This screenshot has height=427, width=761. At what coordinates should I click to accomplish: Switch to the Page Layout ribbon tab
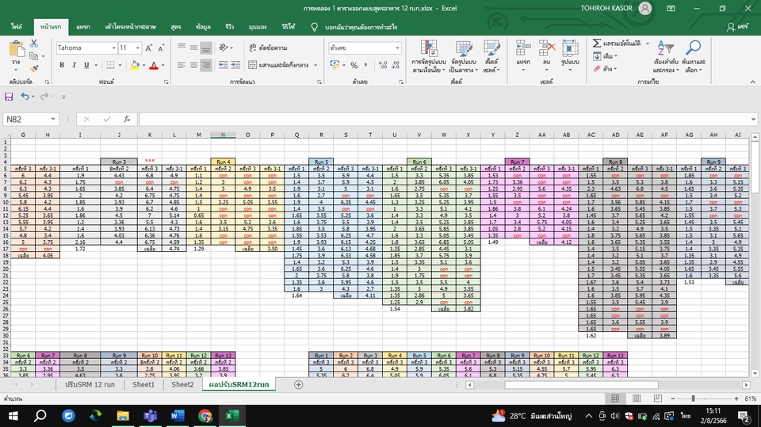point(131,27)
